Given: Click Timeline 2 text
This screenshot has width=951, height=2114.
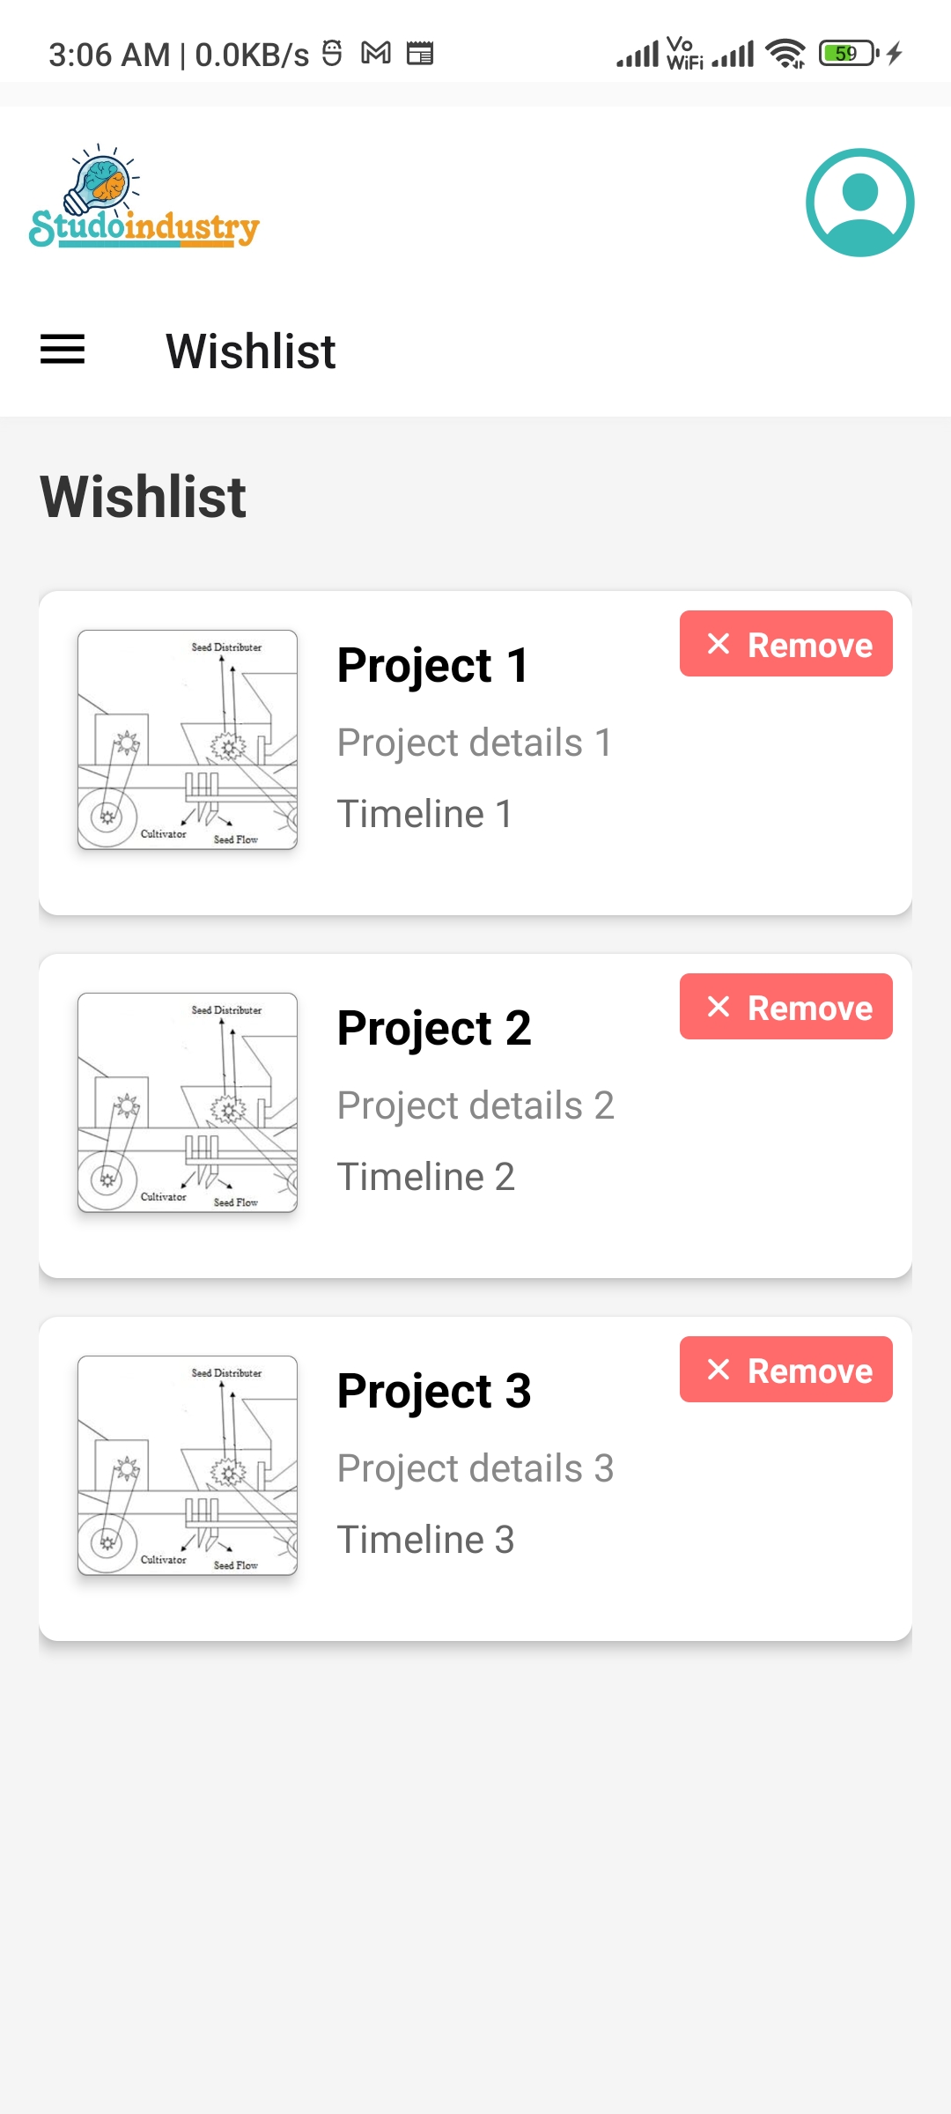Looking at the screenshot, I should 426,1177.
